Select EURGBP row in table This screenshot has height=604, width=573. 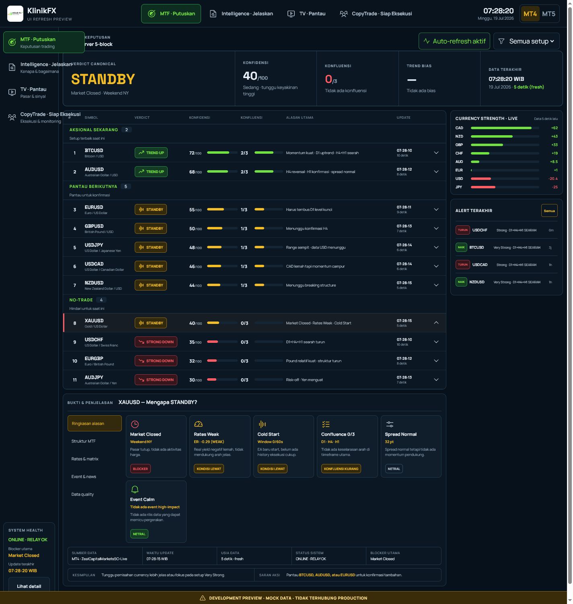click(255, 361)
